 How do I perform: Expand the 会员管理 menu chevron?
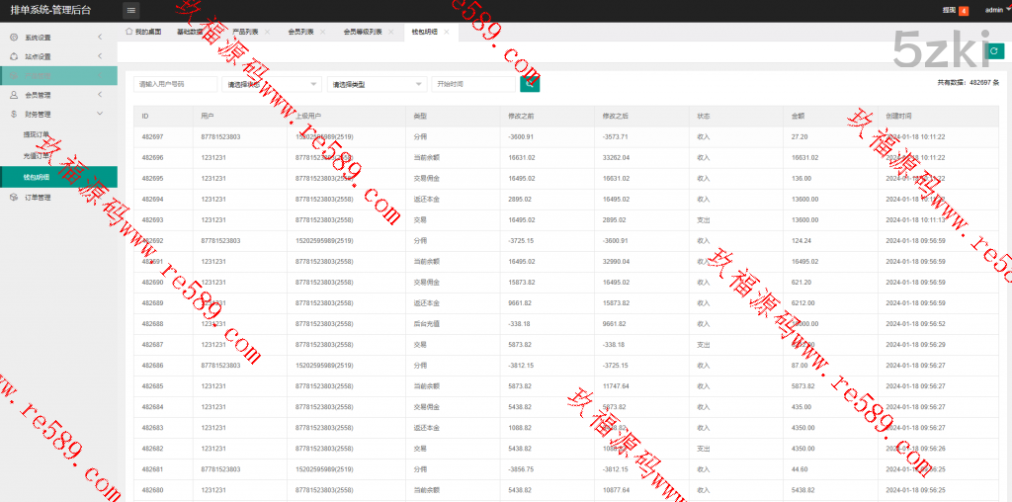100,95
